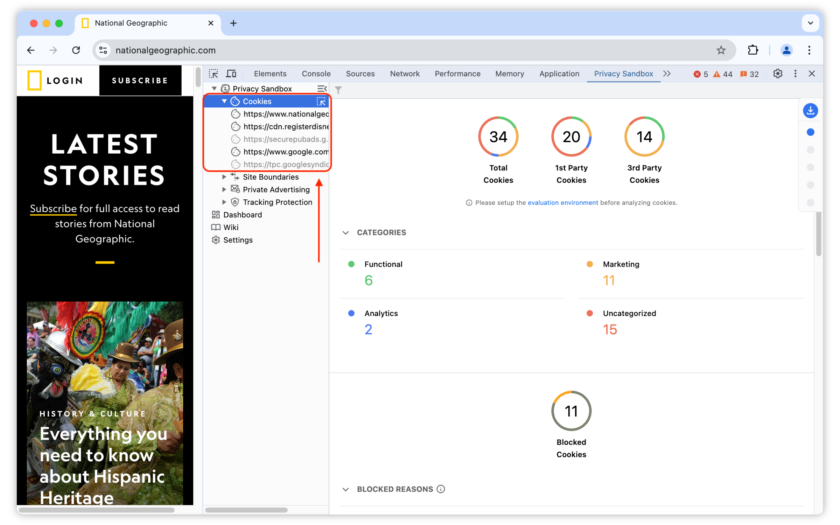
Task: Switch to the Console tab
Action: (x=316, y=74)
